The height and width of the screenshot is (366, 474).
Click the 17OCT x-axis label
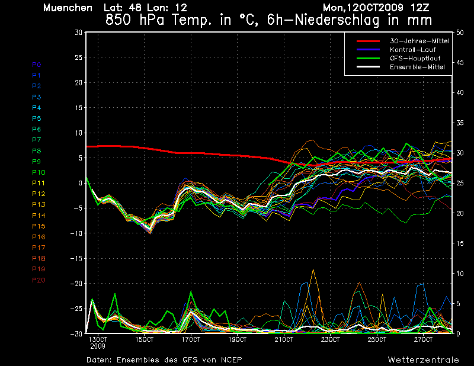191,339
